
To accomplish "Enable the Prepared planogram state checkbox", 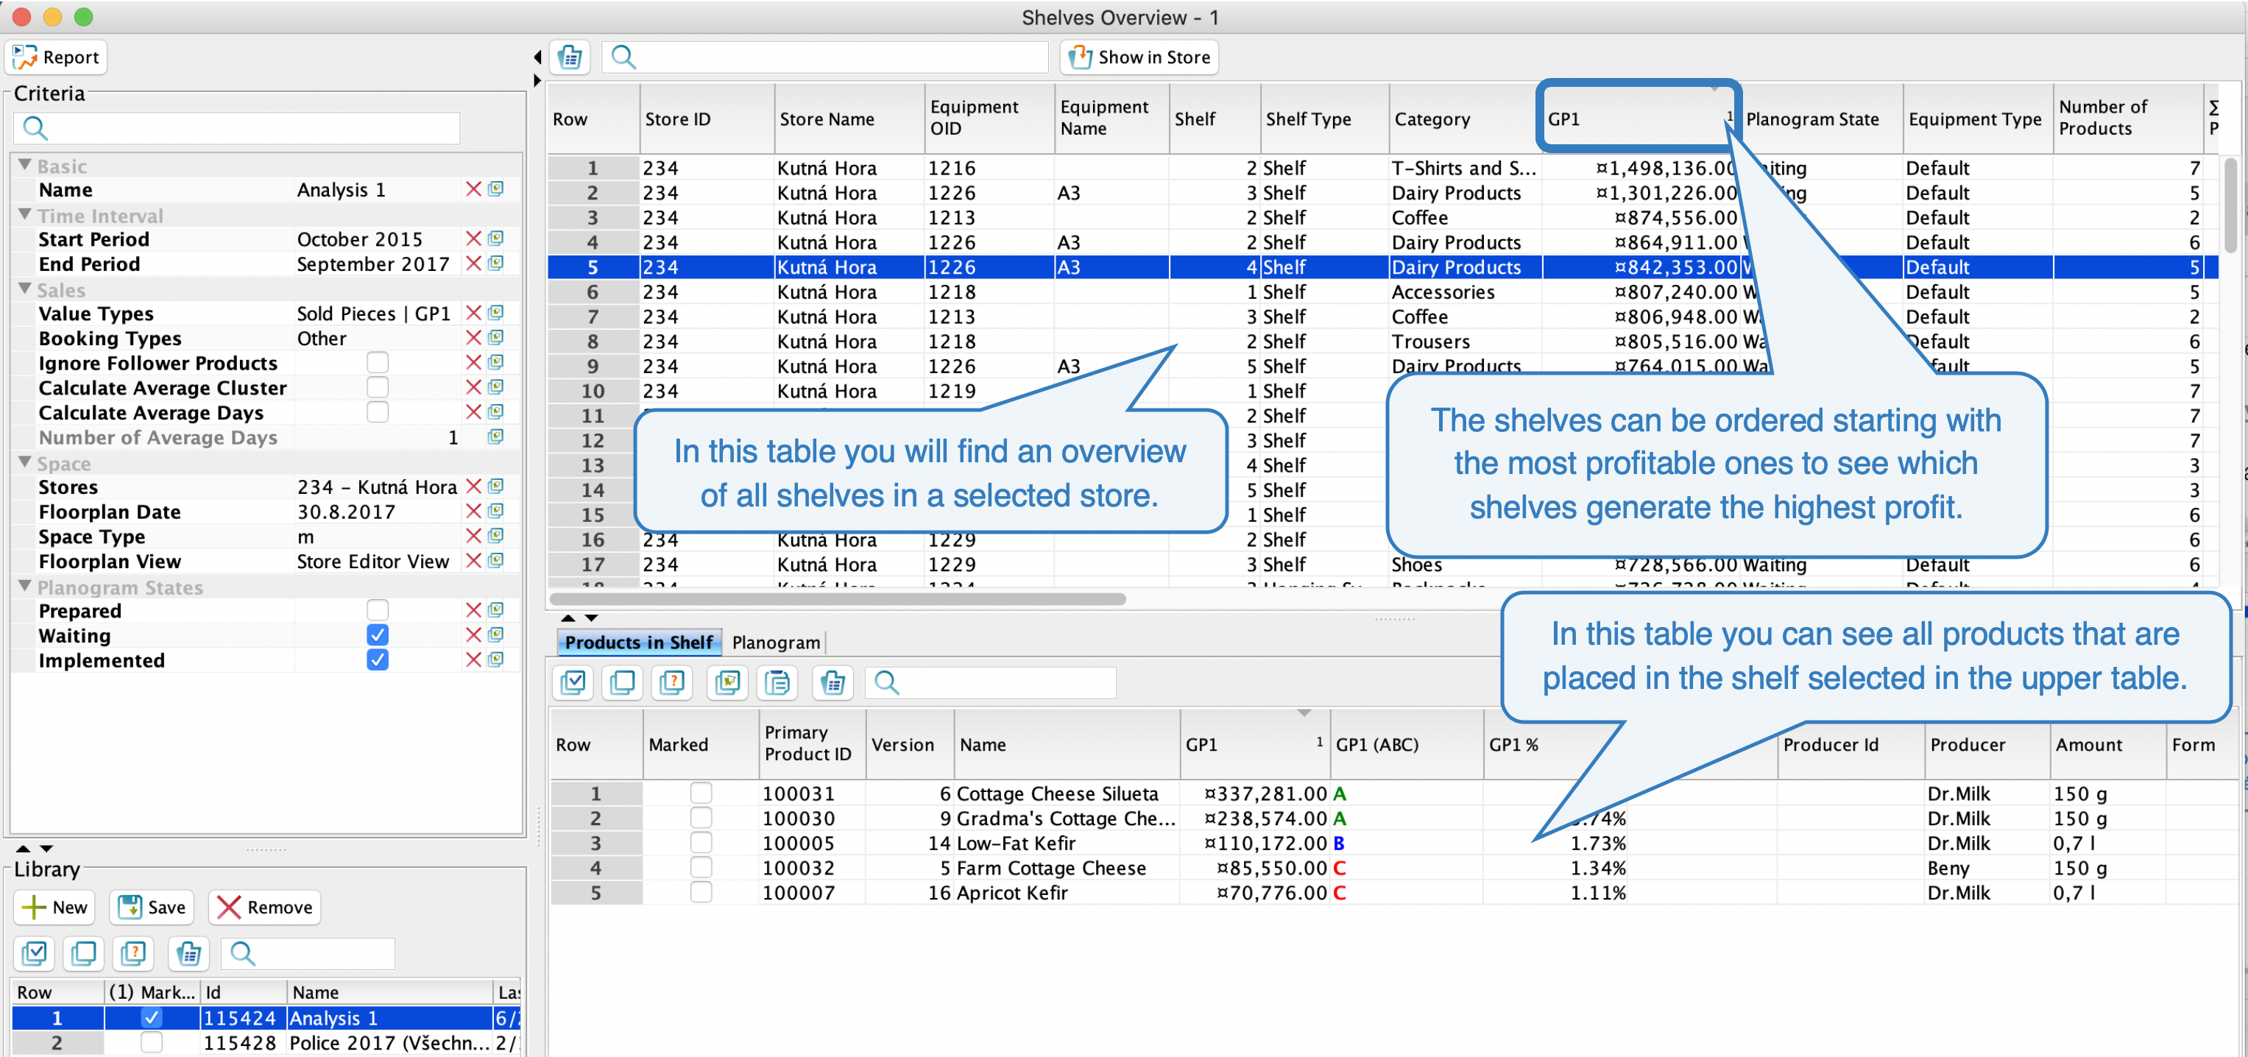I will [377, 610].
